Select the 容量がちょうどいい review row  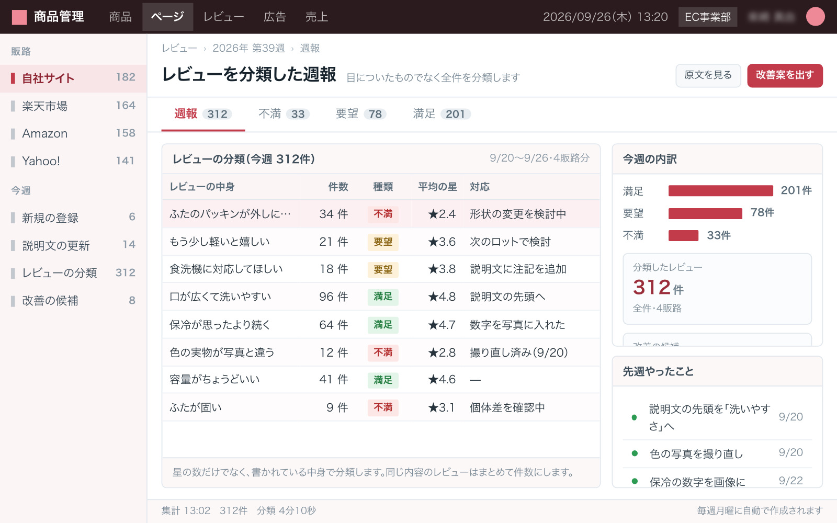click(x=381, y=380)
